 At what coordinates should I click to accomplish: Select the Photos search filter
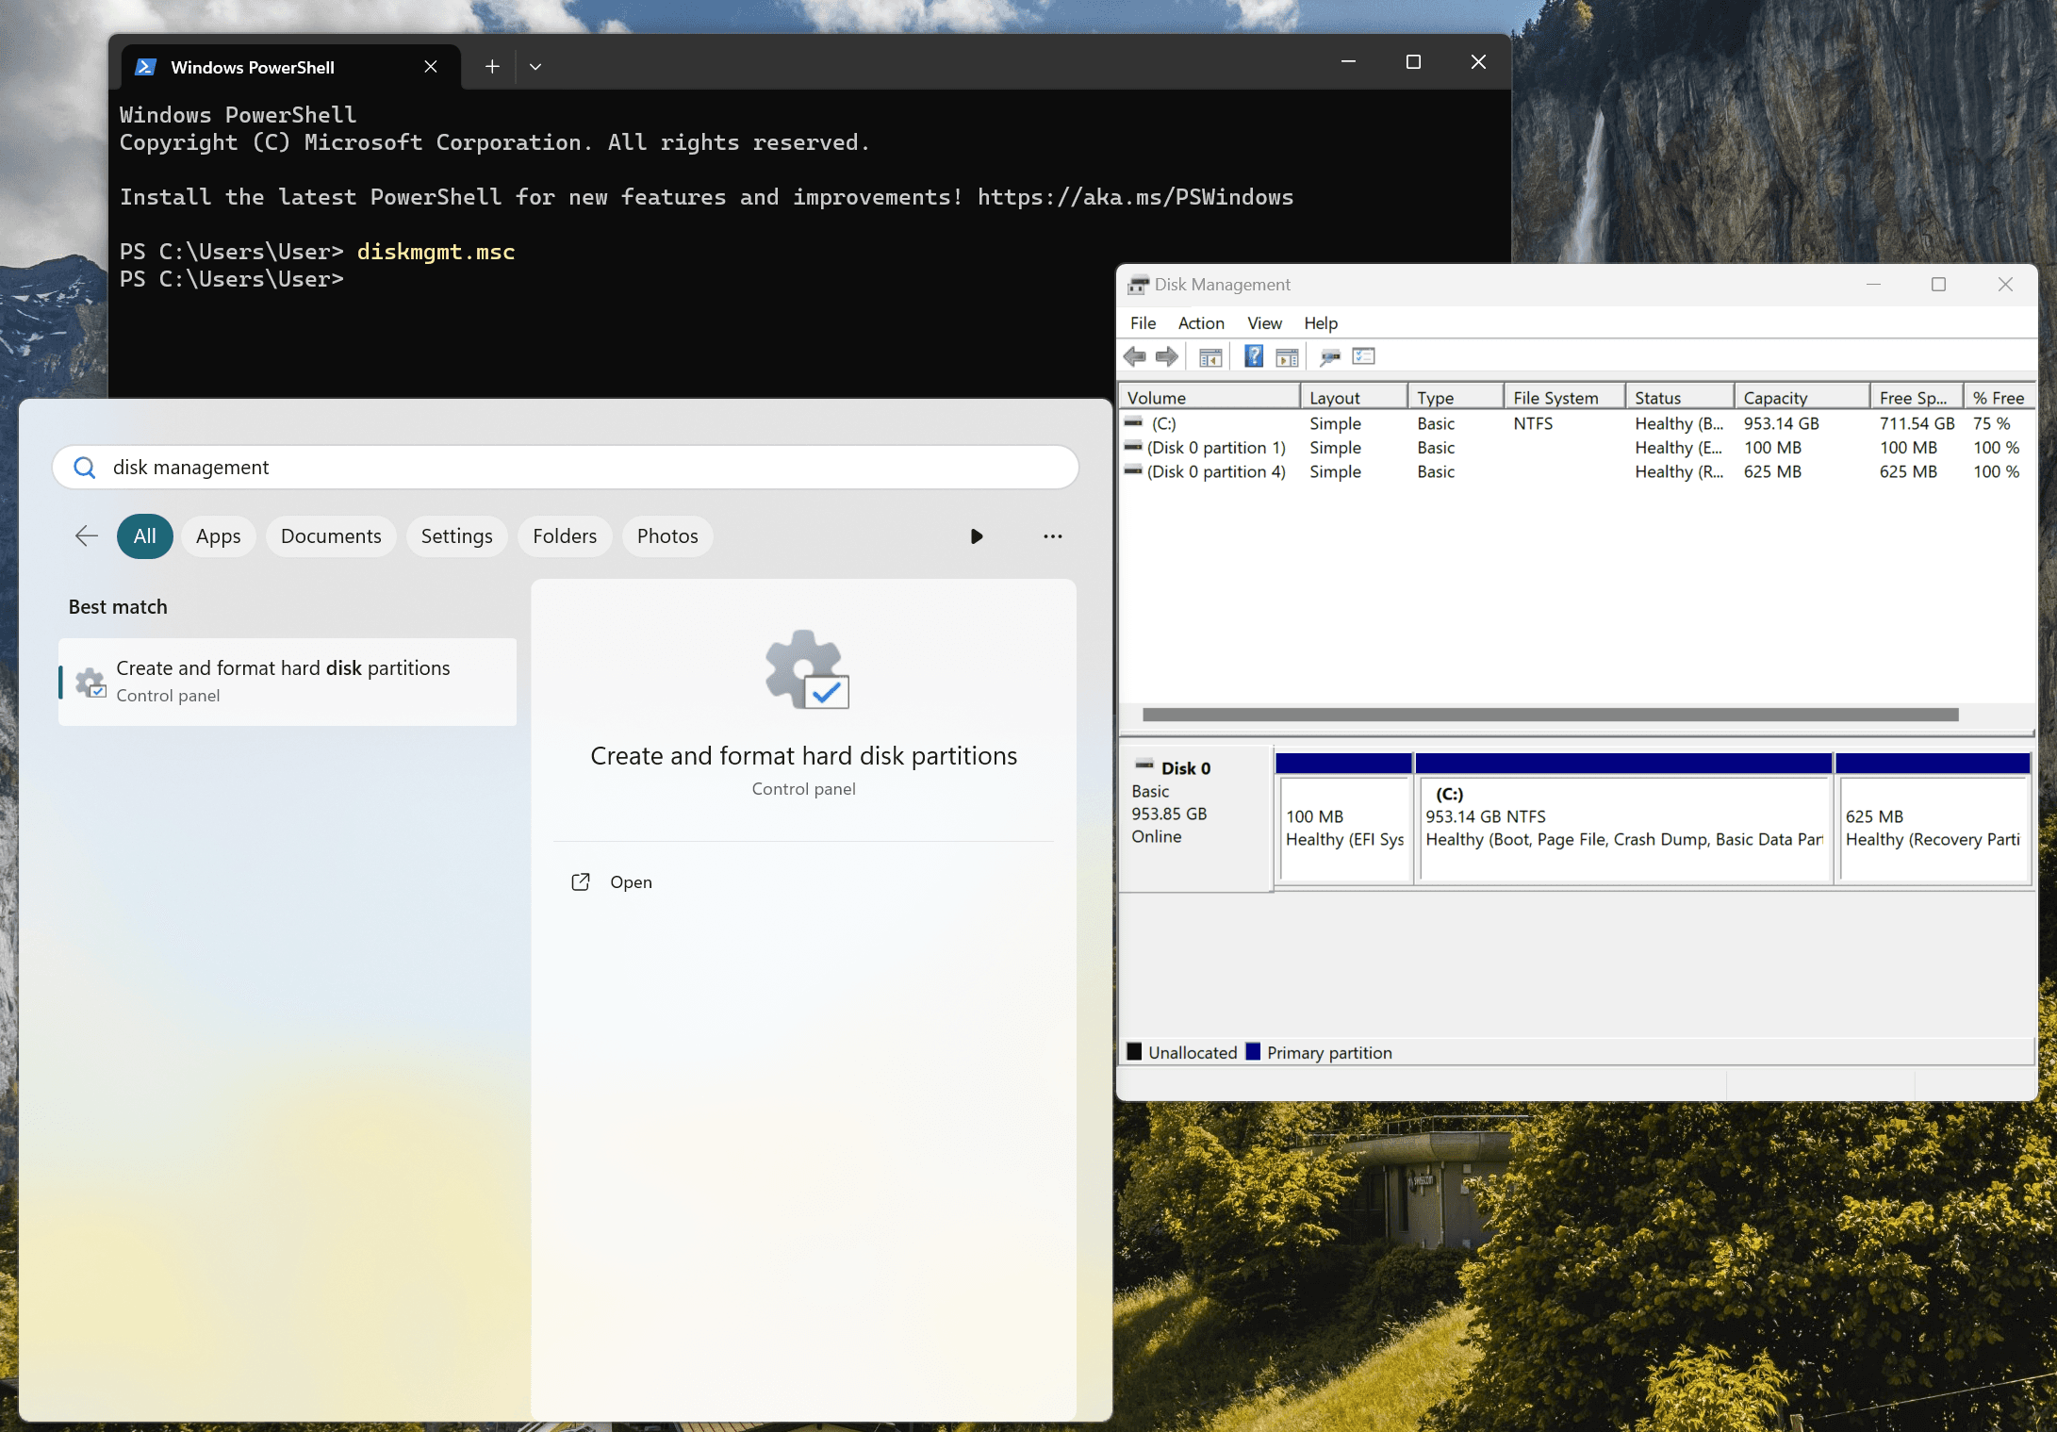(x=667, y=536)
